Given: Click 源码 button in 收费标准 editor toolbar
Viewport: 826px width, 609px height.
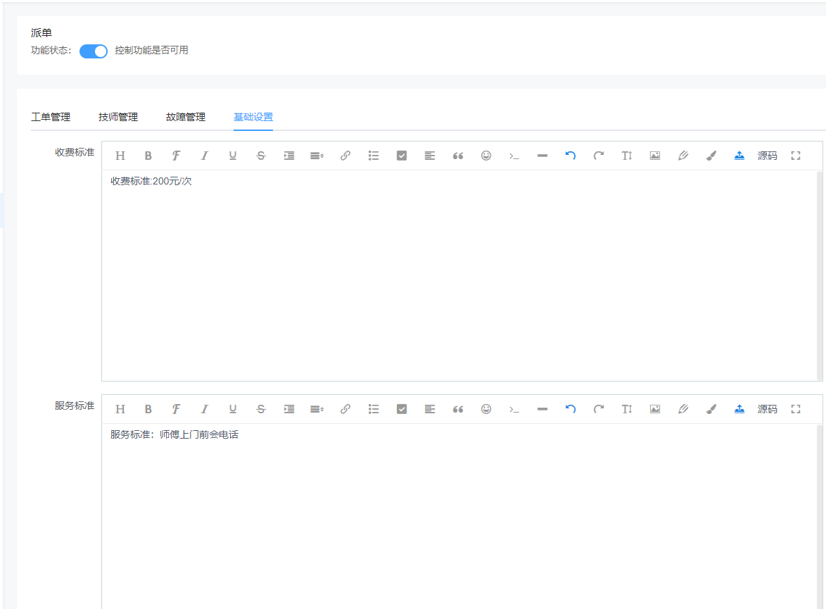Looking at the screenshot, I should coord(767,156).
